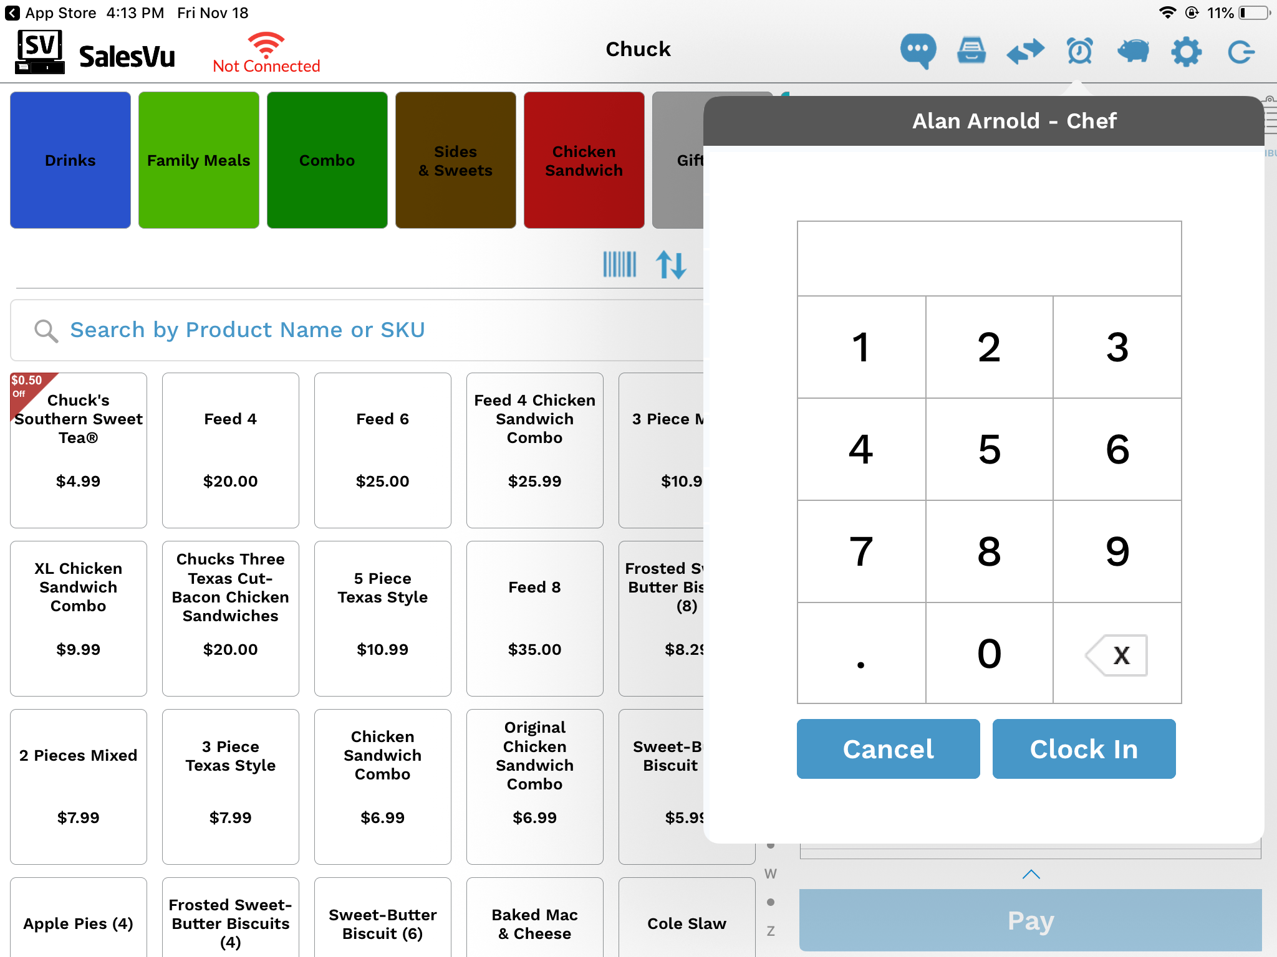Screen dimensions: 1277x957
Task: Tap keypad digit 7
Action: click(x=862, y=551)
